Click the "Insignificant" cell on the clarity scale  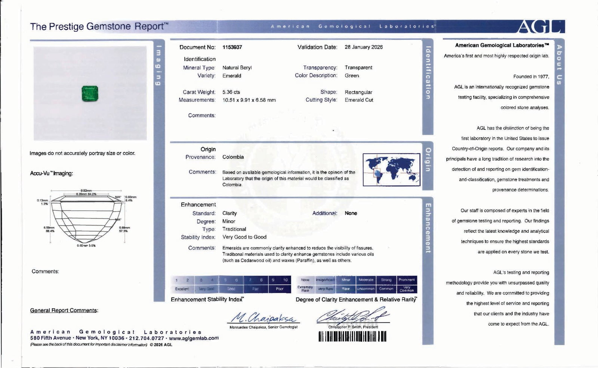click(326, 280)
